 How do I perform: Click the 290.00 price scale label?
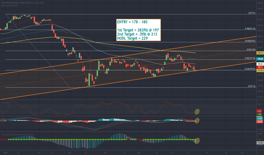[x=260, y=8]
